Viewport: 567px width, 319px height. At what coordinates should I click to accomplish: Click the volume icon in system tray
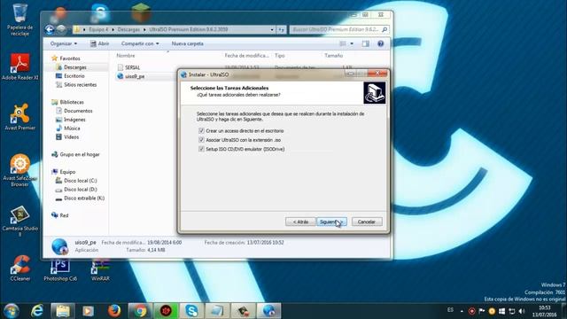[x=522, y=311]
